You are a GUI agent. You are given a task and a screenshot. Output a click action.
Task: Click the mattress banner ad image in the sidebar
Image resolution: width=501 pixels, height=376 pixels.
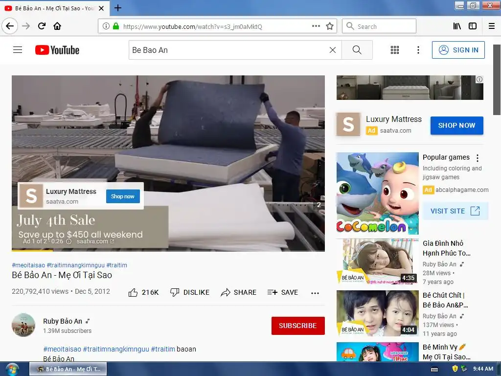click(x=410, y=88)
